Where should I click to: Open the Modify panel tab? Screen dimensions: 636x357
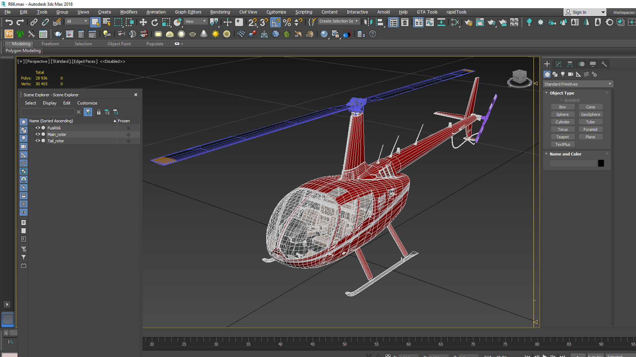558,64
